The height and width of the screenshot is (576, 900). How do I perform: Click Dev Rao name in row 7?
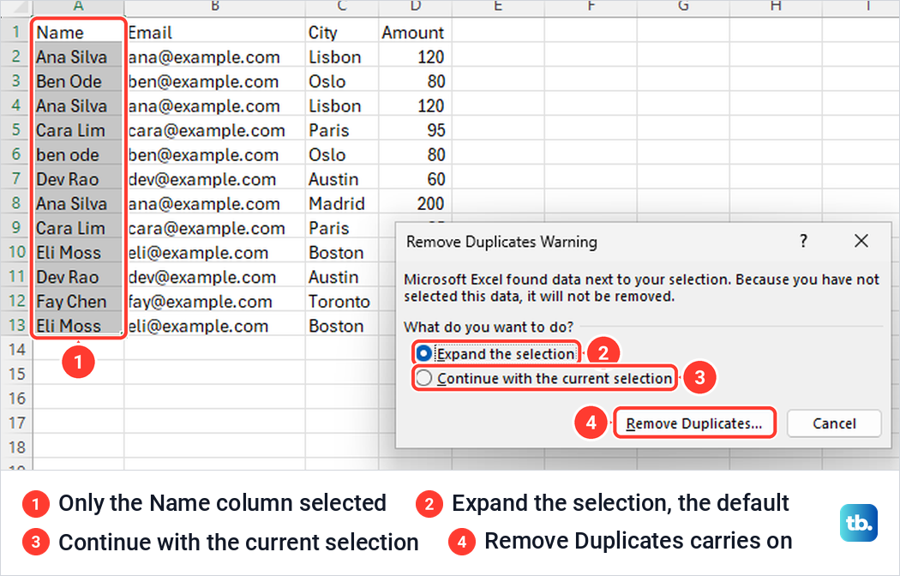coord(79,178)
